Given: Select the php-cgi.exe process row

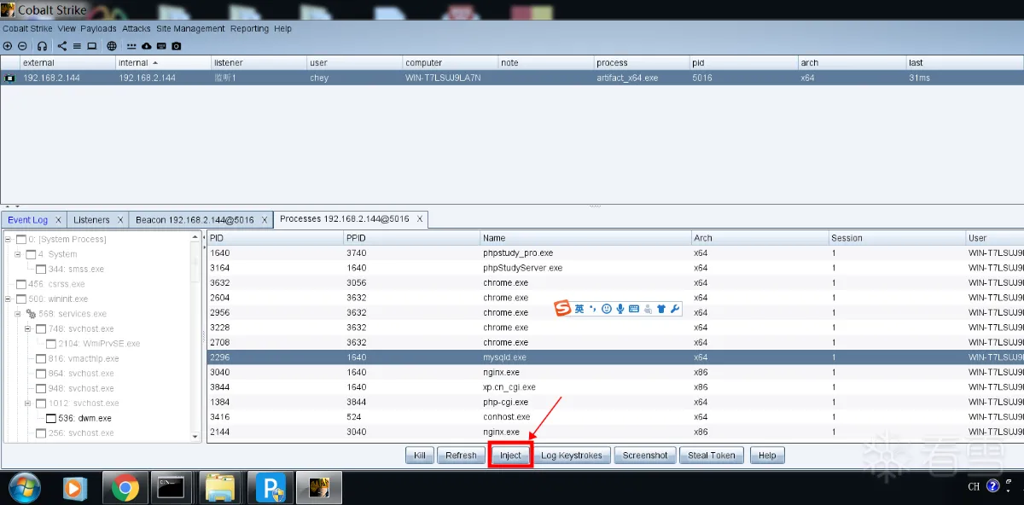Looking at the screenshot, I should pos(615,402).
